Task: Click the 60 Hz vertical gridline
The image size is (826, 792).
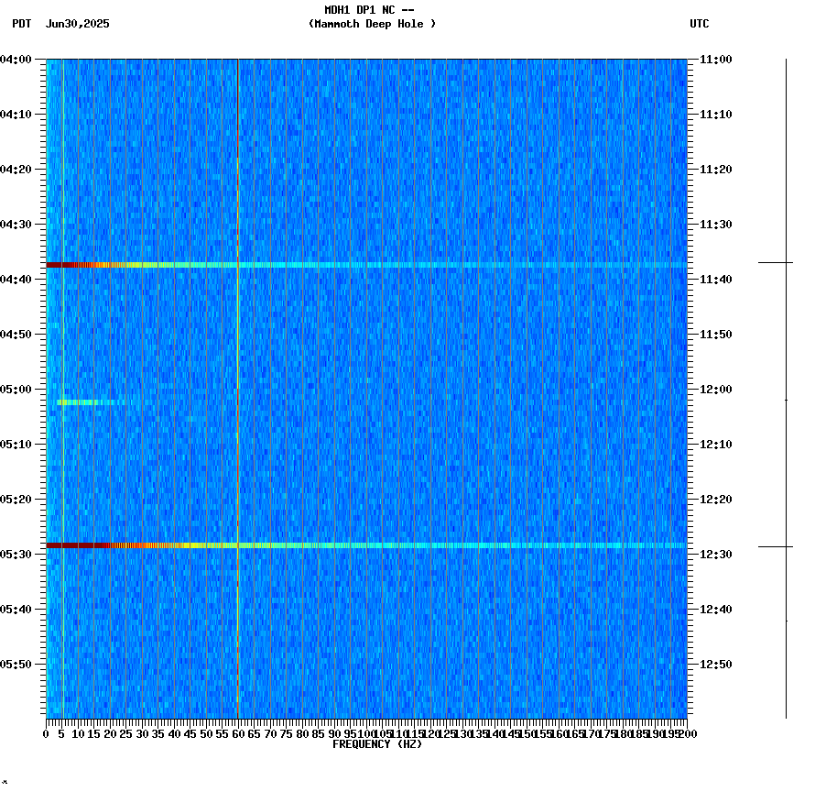Action: click(x=237, y=367)
